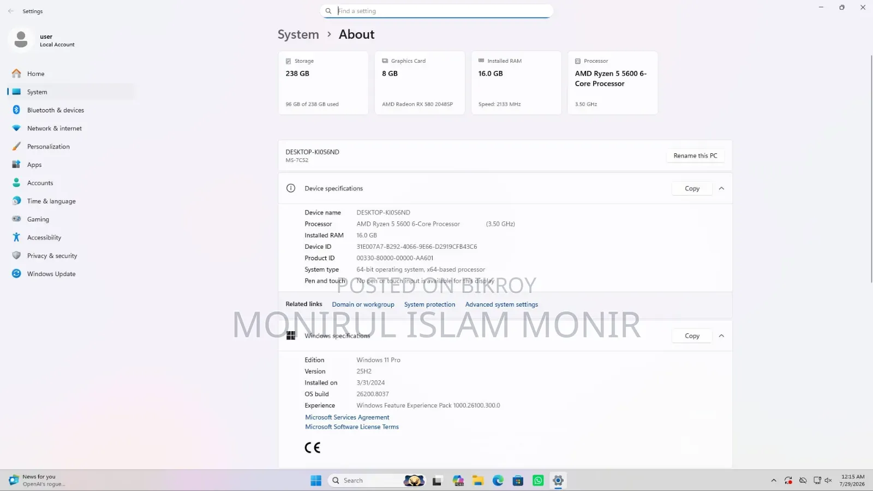Viewport: 873px width, 491px height.
Task: Open Microsoft Software License Terms link
Action: [352, 427]
